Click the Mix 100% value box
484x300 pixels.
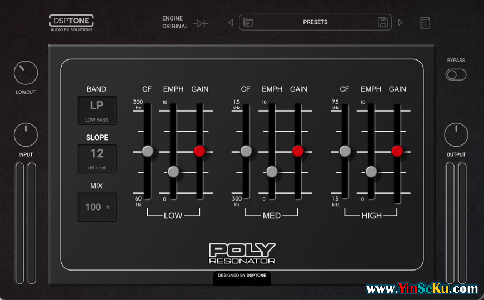(x=97, y=207)
